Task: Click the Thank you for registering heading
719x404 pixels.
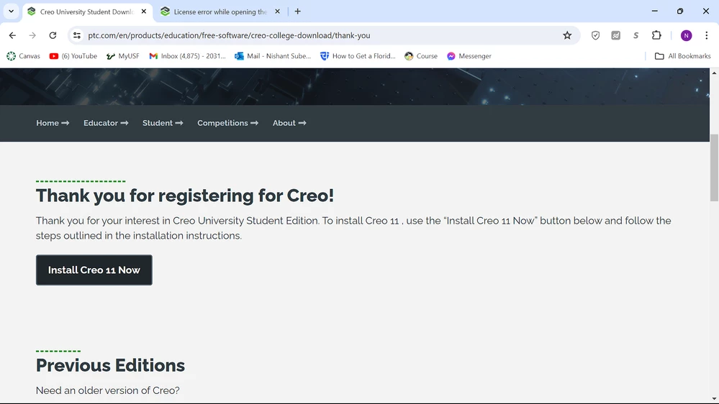Action: point(185,196)
